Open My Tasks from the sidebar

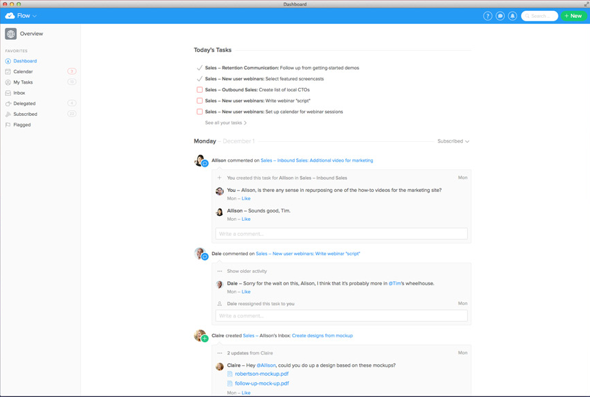click(x=24, y=82)
